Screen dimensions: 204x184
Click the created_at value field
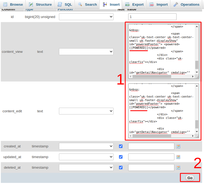(151, 146)
